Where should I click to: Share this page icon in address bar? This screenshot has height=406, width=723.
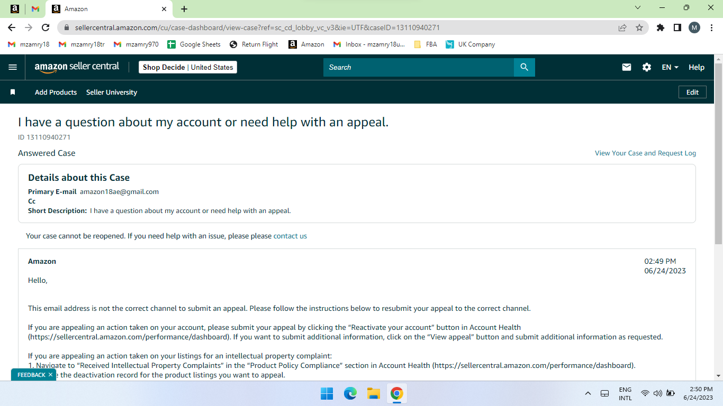coord(622,27)
